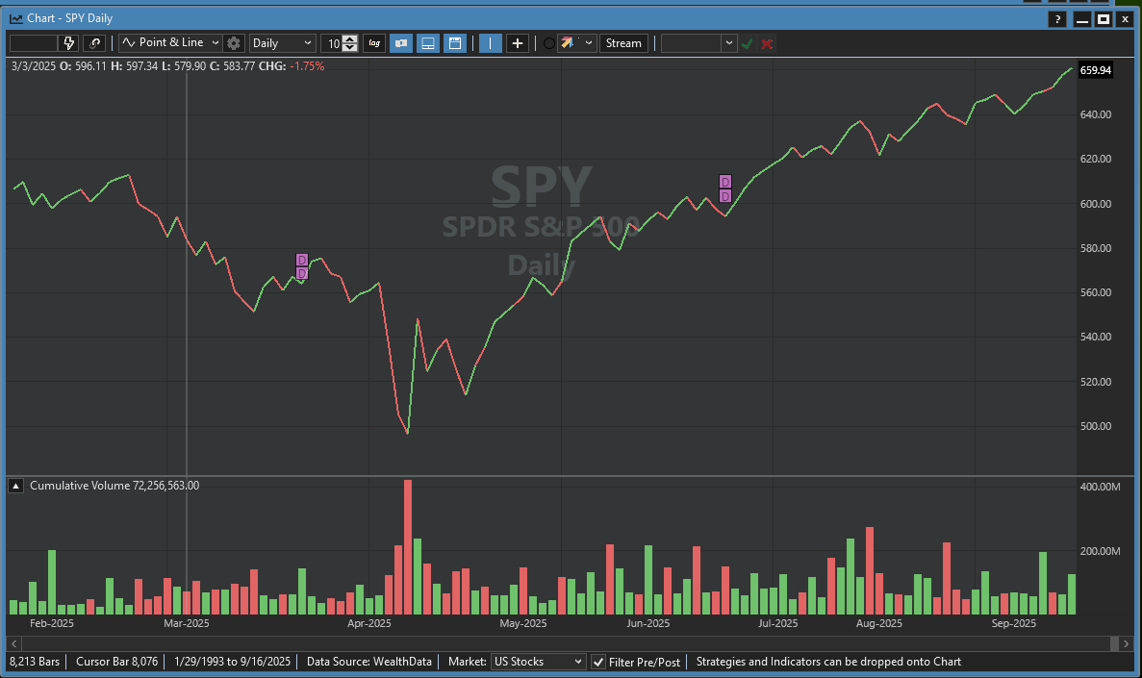
Task: Click the Chart - SPY Daily title text
Action: click(70, 18)
